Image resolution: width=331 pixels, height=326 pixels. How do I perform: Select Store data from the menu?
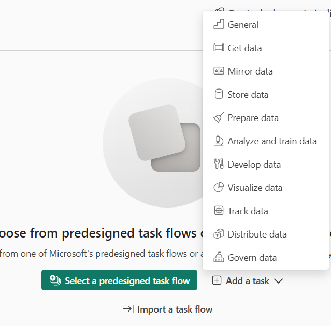(248, 94)
